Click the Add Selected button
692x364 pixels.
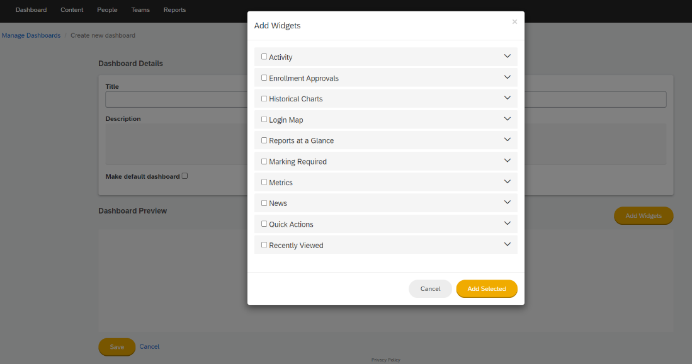pyautogui.click(x=486, y=288)
